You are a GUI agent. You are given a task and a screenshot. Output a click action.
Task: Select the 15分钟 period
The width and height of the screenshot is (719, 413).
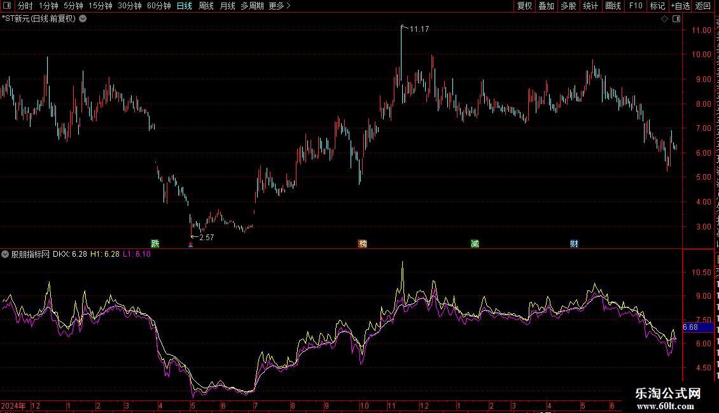101,6
